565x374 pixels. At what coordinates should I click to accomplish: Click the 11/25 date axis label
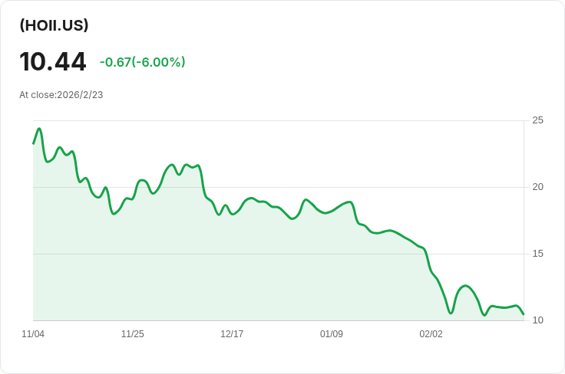[133, 334]
